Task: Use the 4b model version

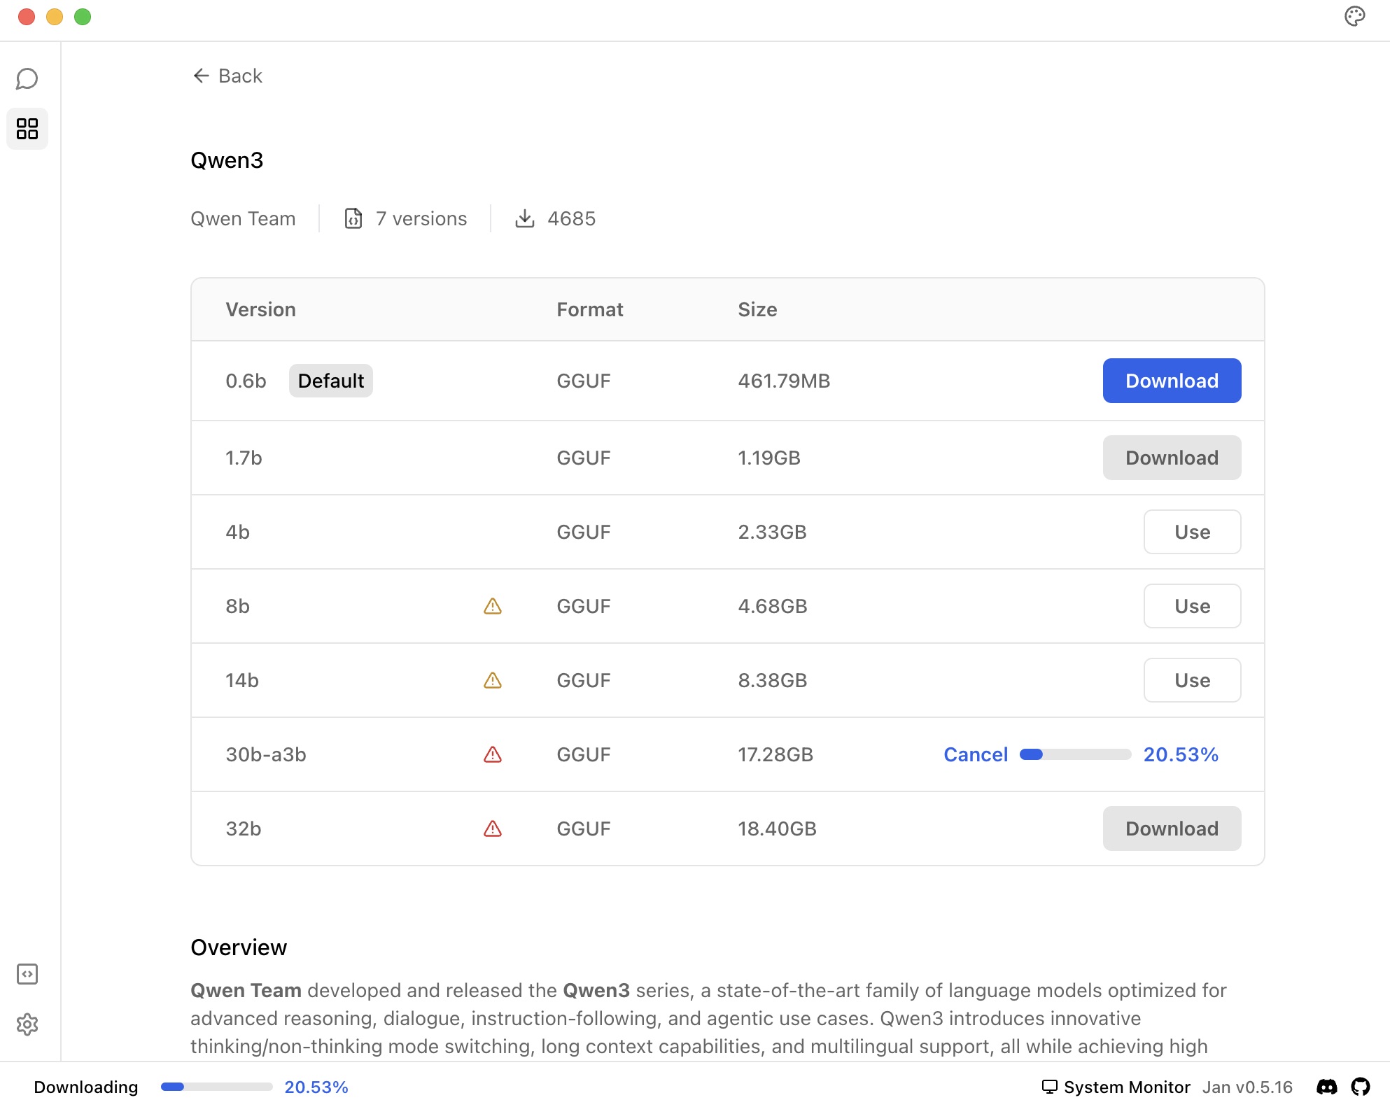Action: coord(1191,532)
